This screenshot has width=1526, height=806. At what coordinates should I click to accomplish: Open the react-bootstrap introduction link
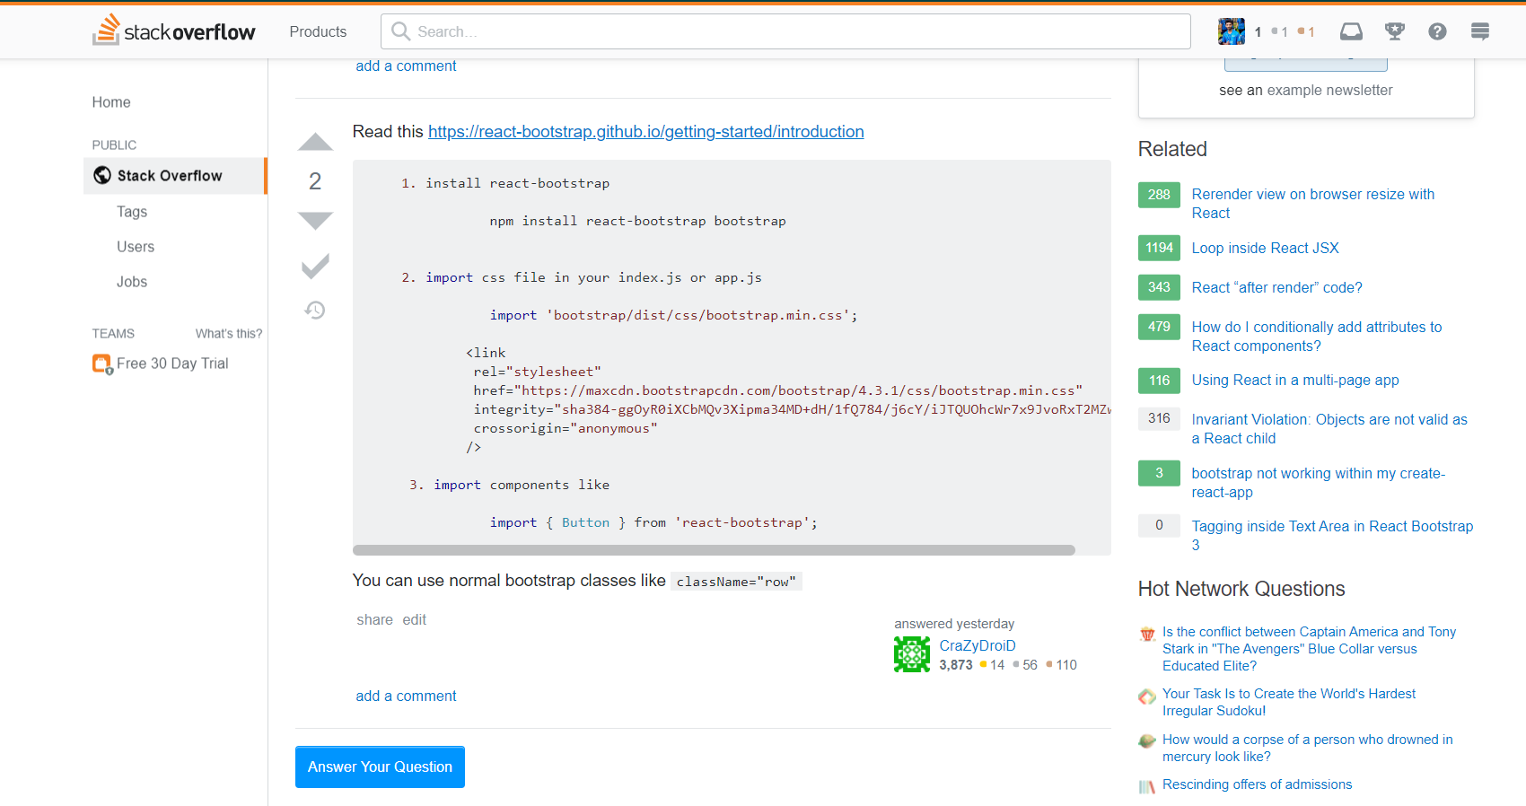point(645,132)
